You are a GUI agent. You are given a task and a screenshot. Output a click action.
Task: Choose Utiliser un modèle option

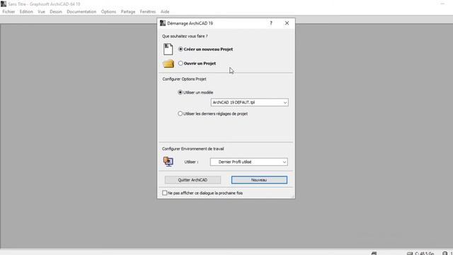[x=180, y=93]
